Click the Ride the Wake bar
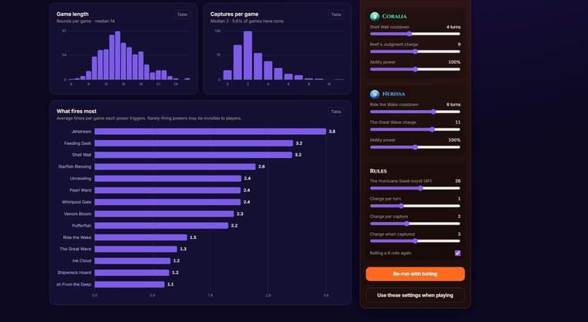This screenshot has height=322, width=588. tap(141, 237)
